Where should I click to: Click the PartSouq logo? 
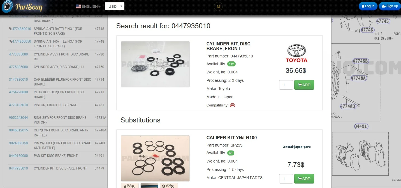(22, 7)
